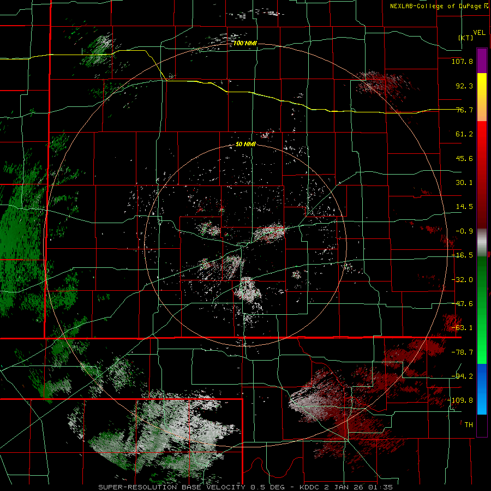
Task: Pick the black TH segment of color bar
Action: (482, 425)
